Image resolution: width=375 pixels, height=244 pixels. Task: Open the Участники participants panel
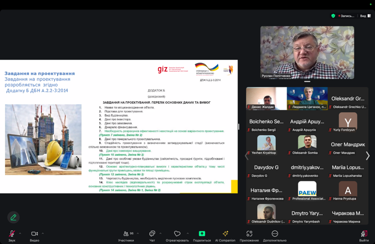pyautogui.click(x=126, y=234)
